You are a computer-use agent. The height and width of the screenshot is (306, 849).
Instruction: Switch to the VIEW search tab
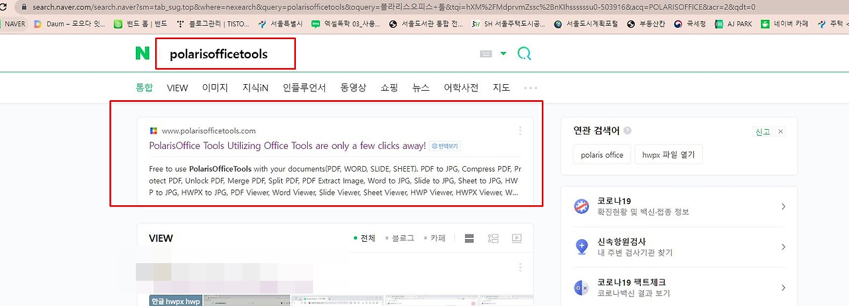click(177, 87)
